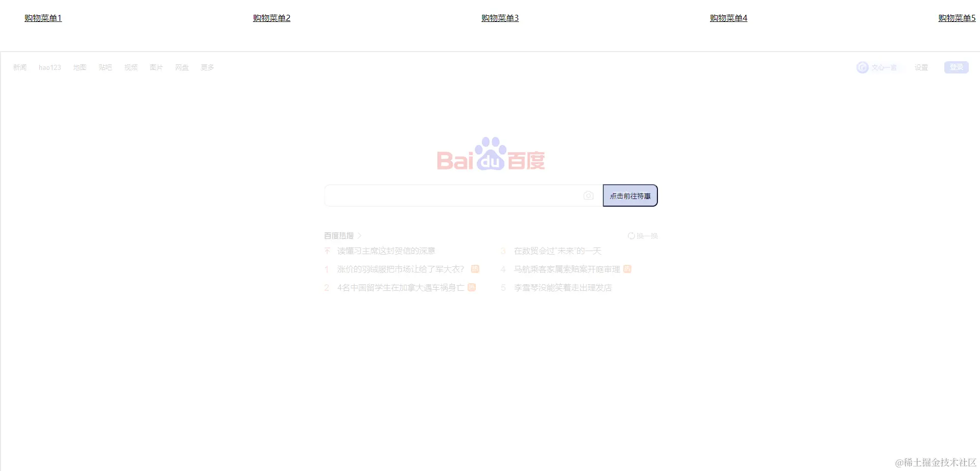Viewport: 980px width, 471px height.
Task: Open hot search 李雪琴没能笑着走出理发店
Action: (x=562, y=287)
